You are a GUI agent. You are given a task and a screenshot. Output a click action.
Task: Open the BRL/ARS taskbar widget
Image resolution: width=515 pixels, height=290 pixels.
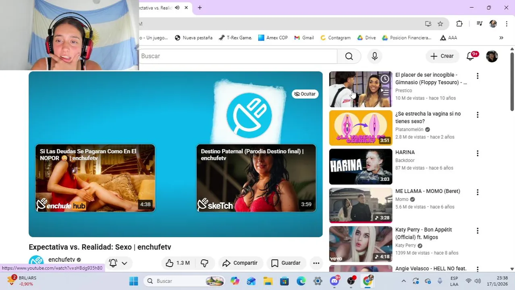(x=22, y=281)
